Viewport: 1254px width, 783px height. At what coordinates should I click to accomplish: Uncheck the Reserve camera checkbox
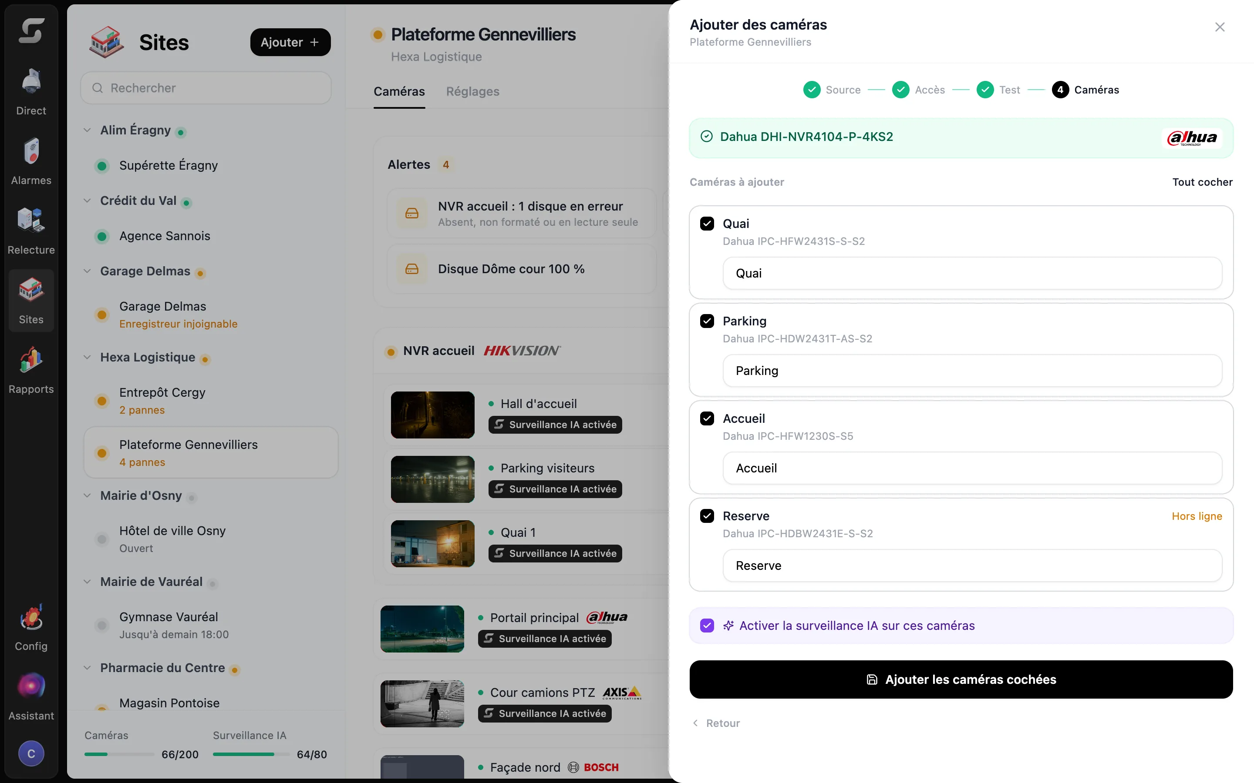[707, 516]
